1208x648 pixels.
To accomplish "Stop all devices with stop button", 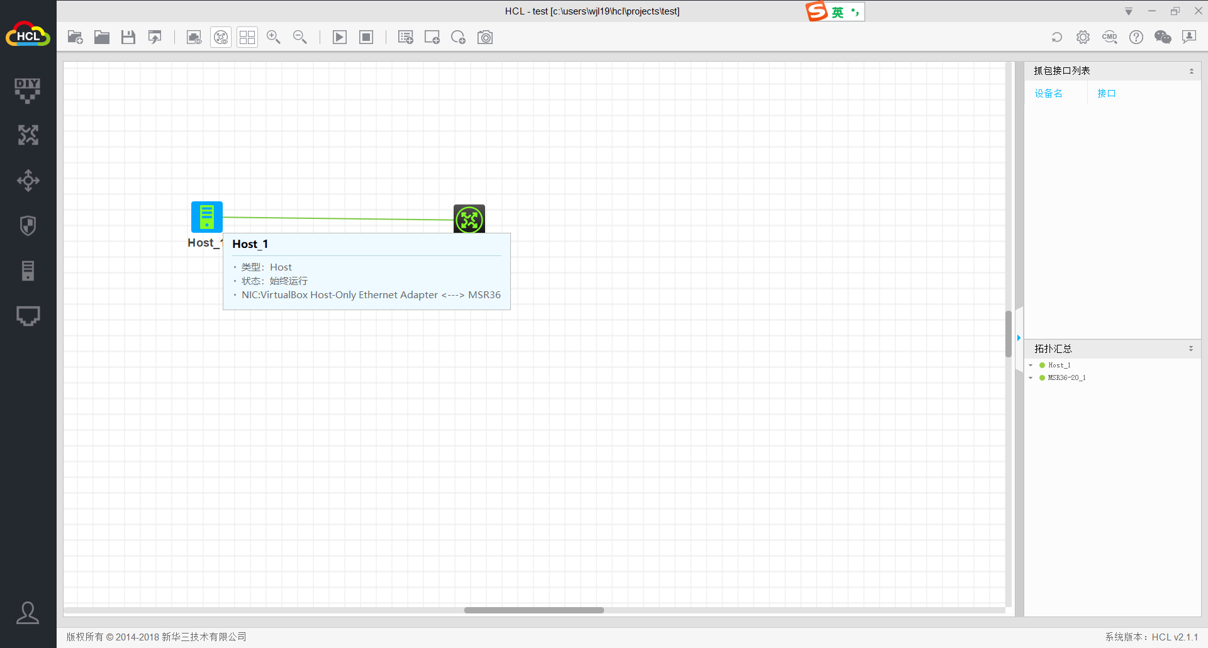I will point(366,38).
